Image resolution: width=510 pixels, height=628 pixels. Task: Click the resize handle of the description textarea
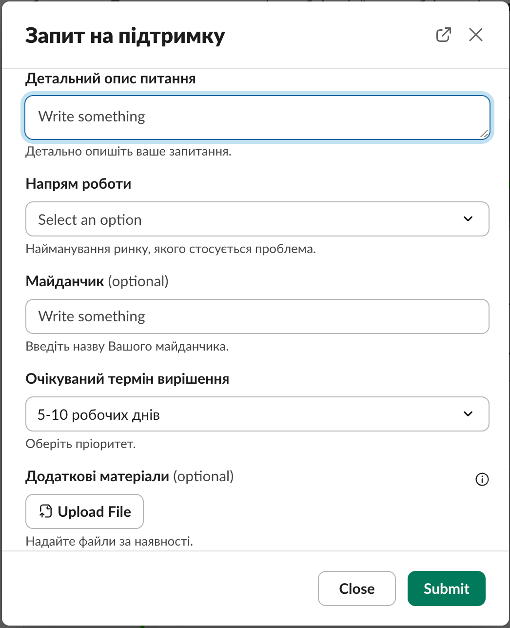tap(484, 134)
